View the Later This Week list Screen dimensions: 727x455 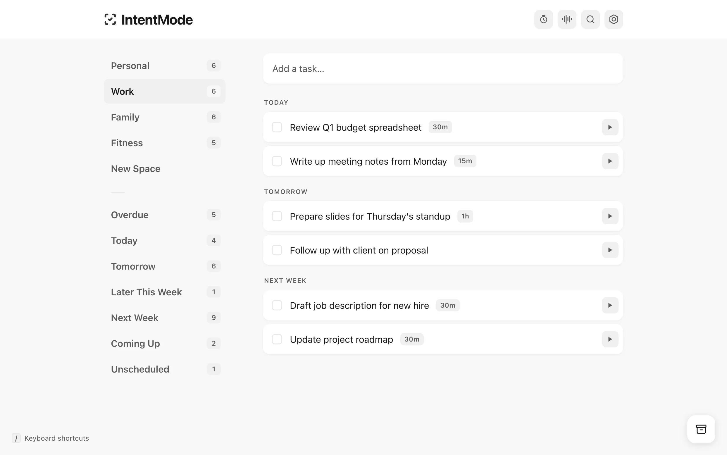(x=146, y=292)
